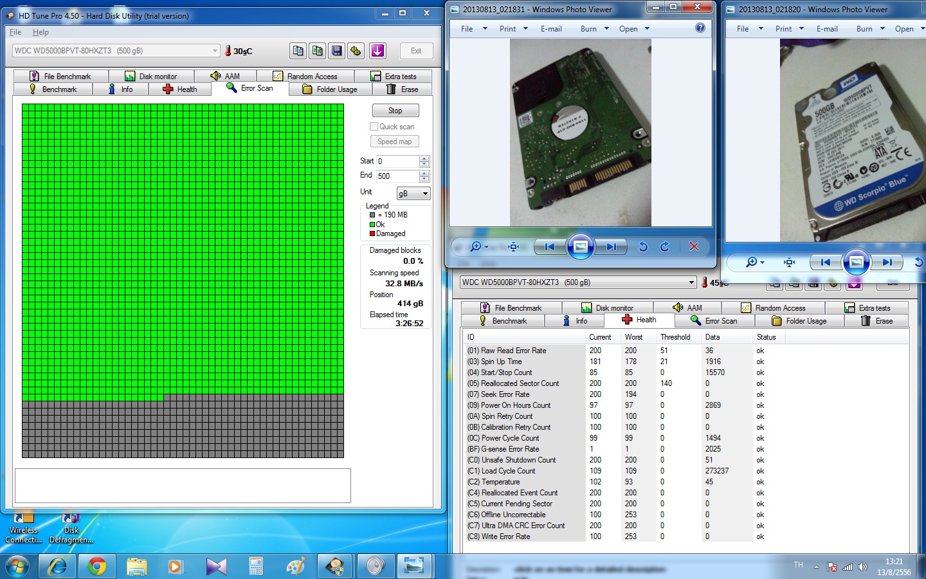Click the Exit button in front HD Tune

click(416, 51)
